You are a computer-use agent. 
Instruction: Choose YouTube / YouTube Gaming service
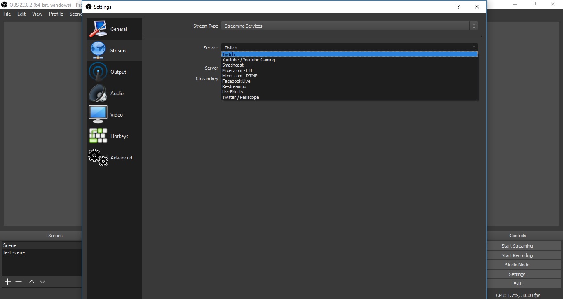(350, 60)
